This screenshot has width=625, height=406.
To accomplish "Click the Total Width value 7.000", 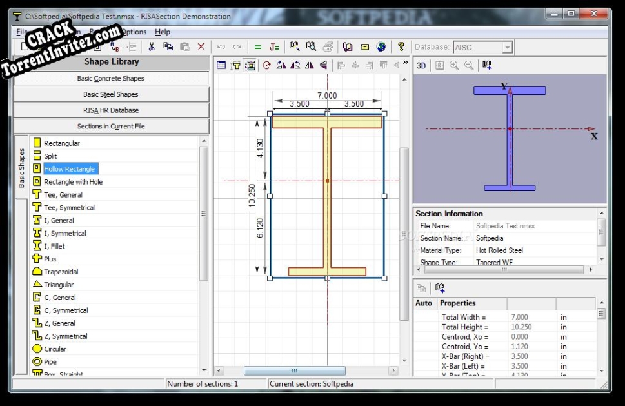I will coord(519,317).
